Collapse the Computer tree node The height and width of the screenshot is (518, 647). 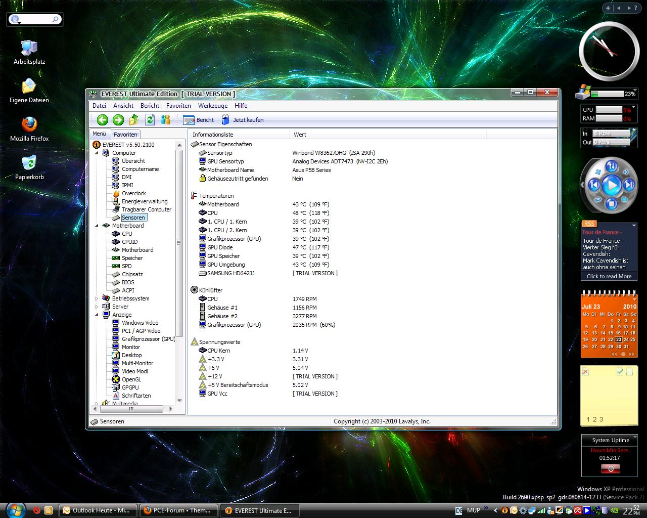[97, 153]
